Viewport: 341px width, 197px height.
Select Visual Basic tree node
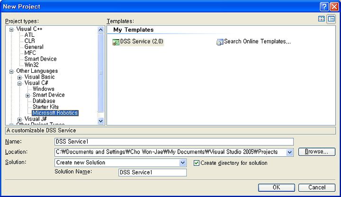(x=40, y=77)
